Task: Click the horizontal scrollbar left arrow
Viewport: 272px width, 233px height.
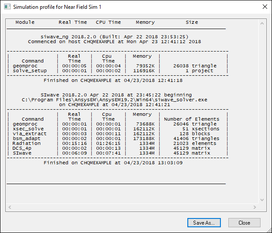Action: point(10,207)
